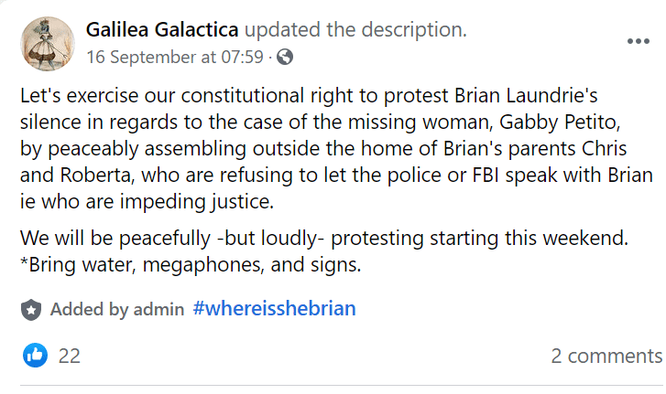Screen dimensions: 666x394
Task: Click the admin shield badge icon
Action: [x=33, y=309]
